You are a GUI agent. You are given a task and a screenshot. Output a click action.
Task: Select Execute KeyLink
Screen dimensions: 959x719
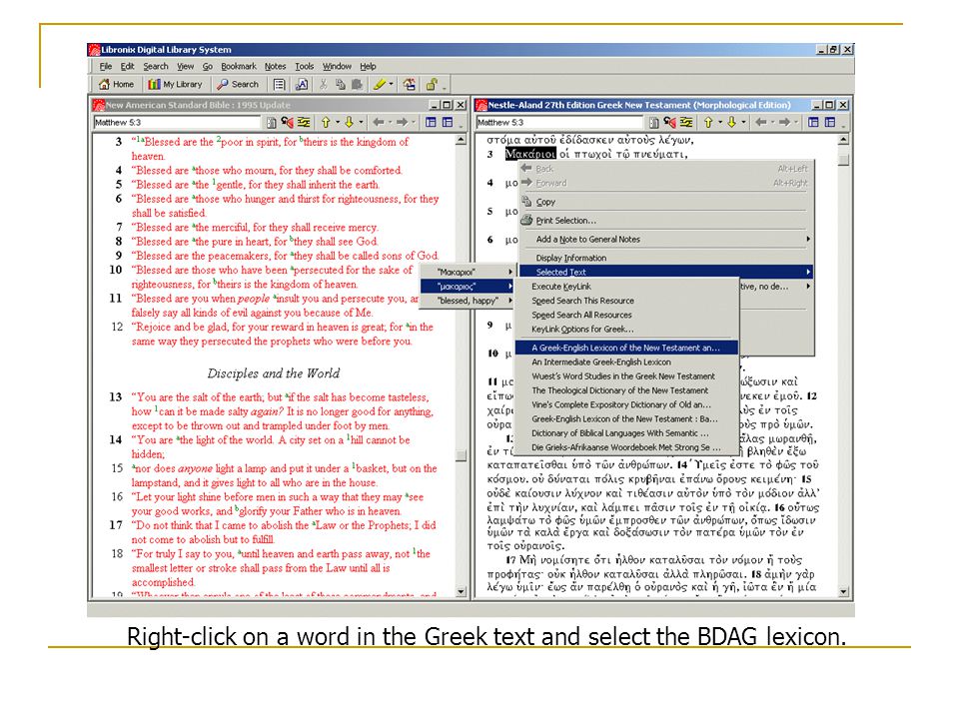[627, 287]
